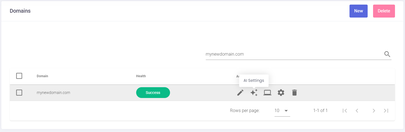Click the trash icon to delete mynewdomain.com

click(295, 93)
